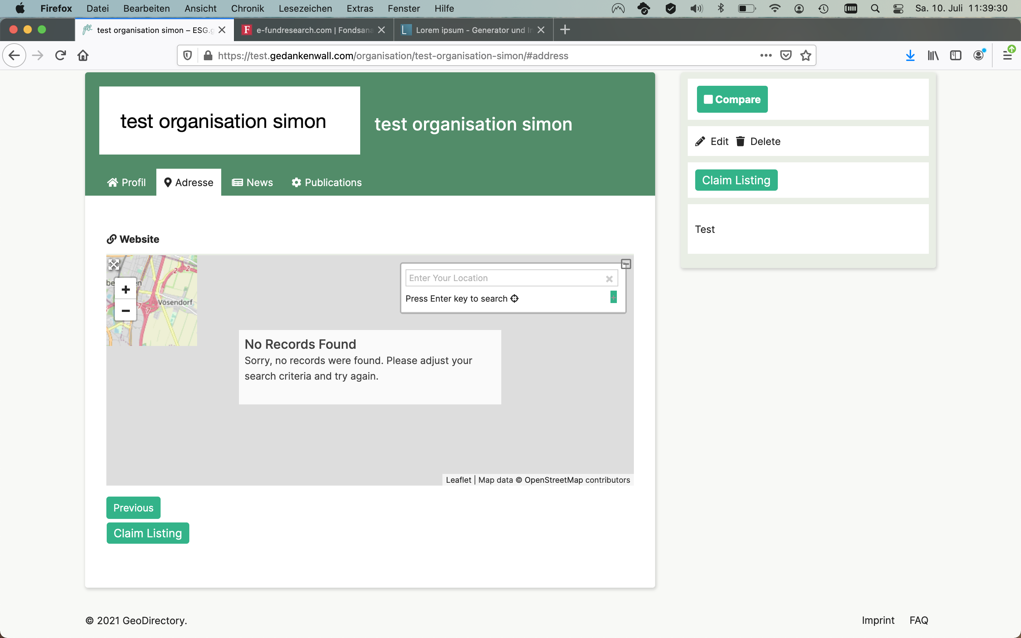Reload the current page

[60, 56]
